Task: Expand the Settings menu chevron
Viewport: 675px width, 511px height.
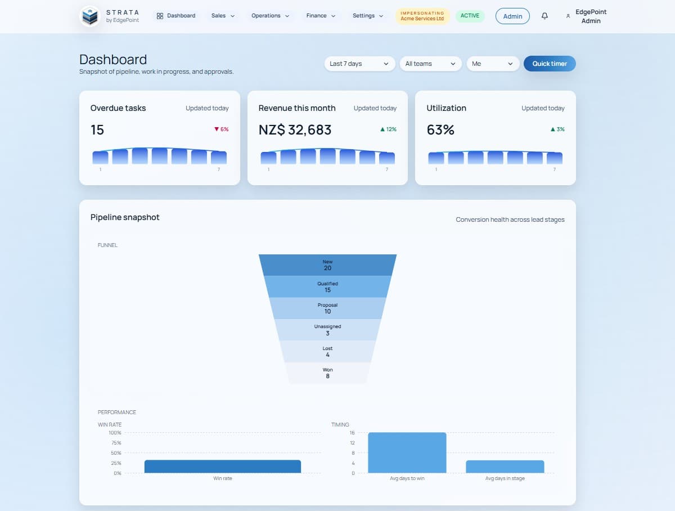Action: click(380, 16)
